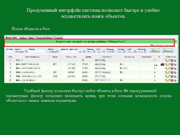Click the Цена от input field
The image size is (180, 135).
[x=64, y=52]
